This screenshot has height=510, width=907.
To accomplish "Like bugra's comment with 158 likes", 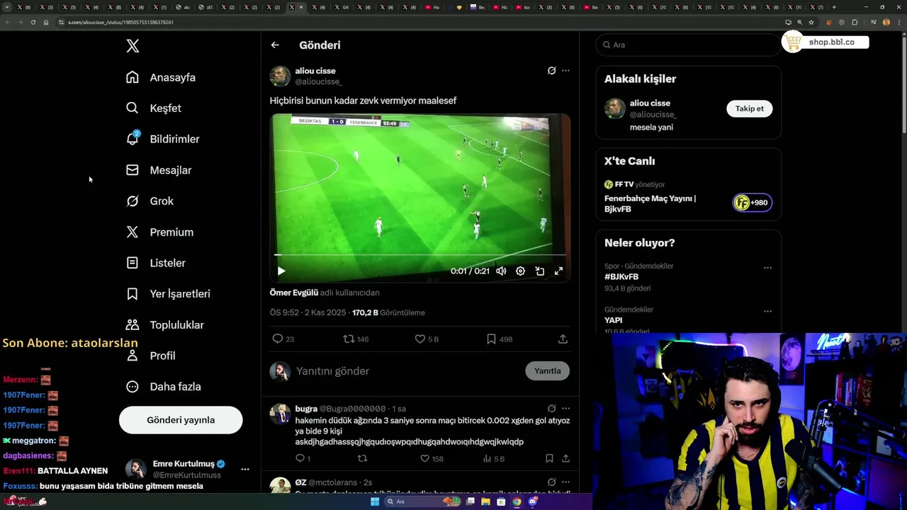I will click(x=432, y=458).
